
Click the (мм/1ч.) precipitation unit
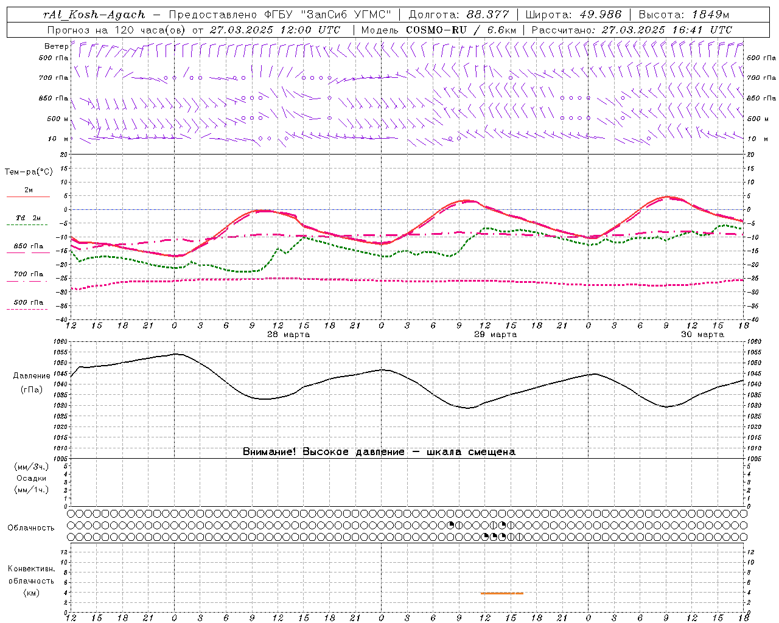click(x=32, y=490)
